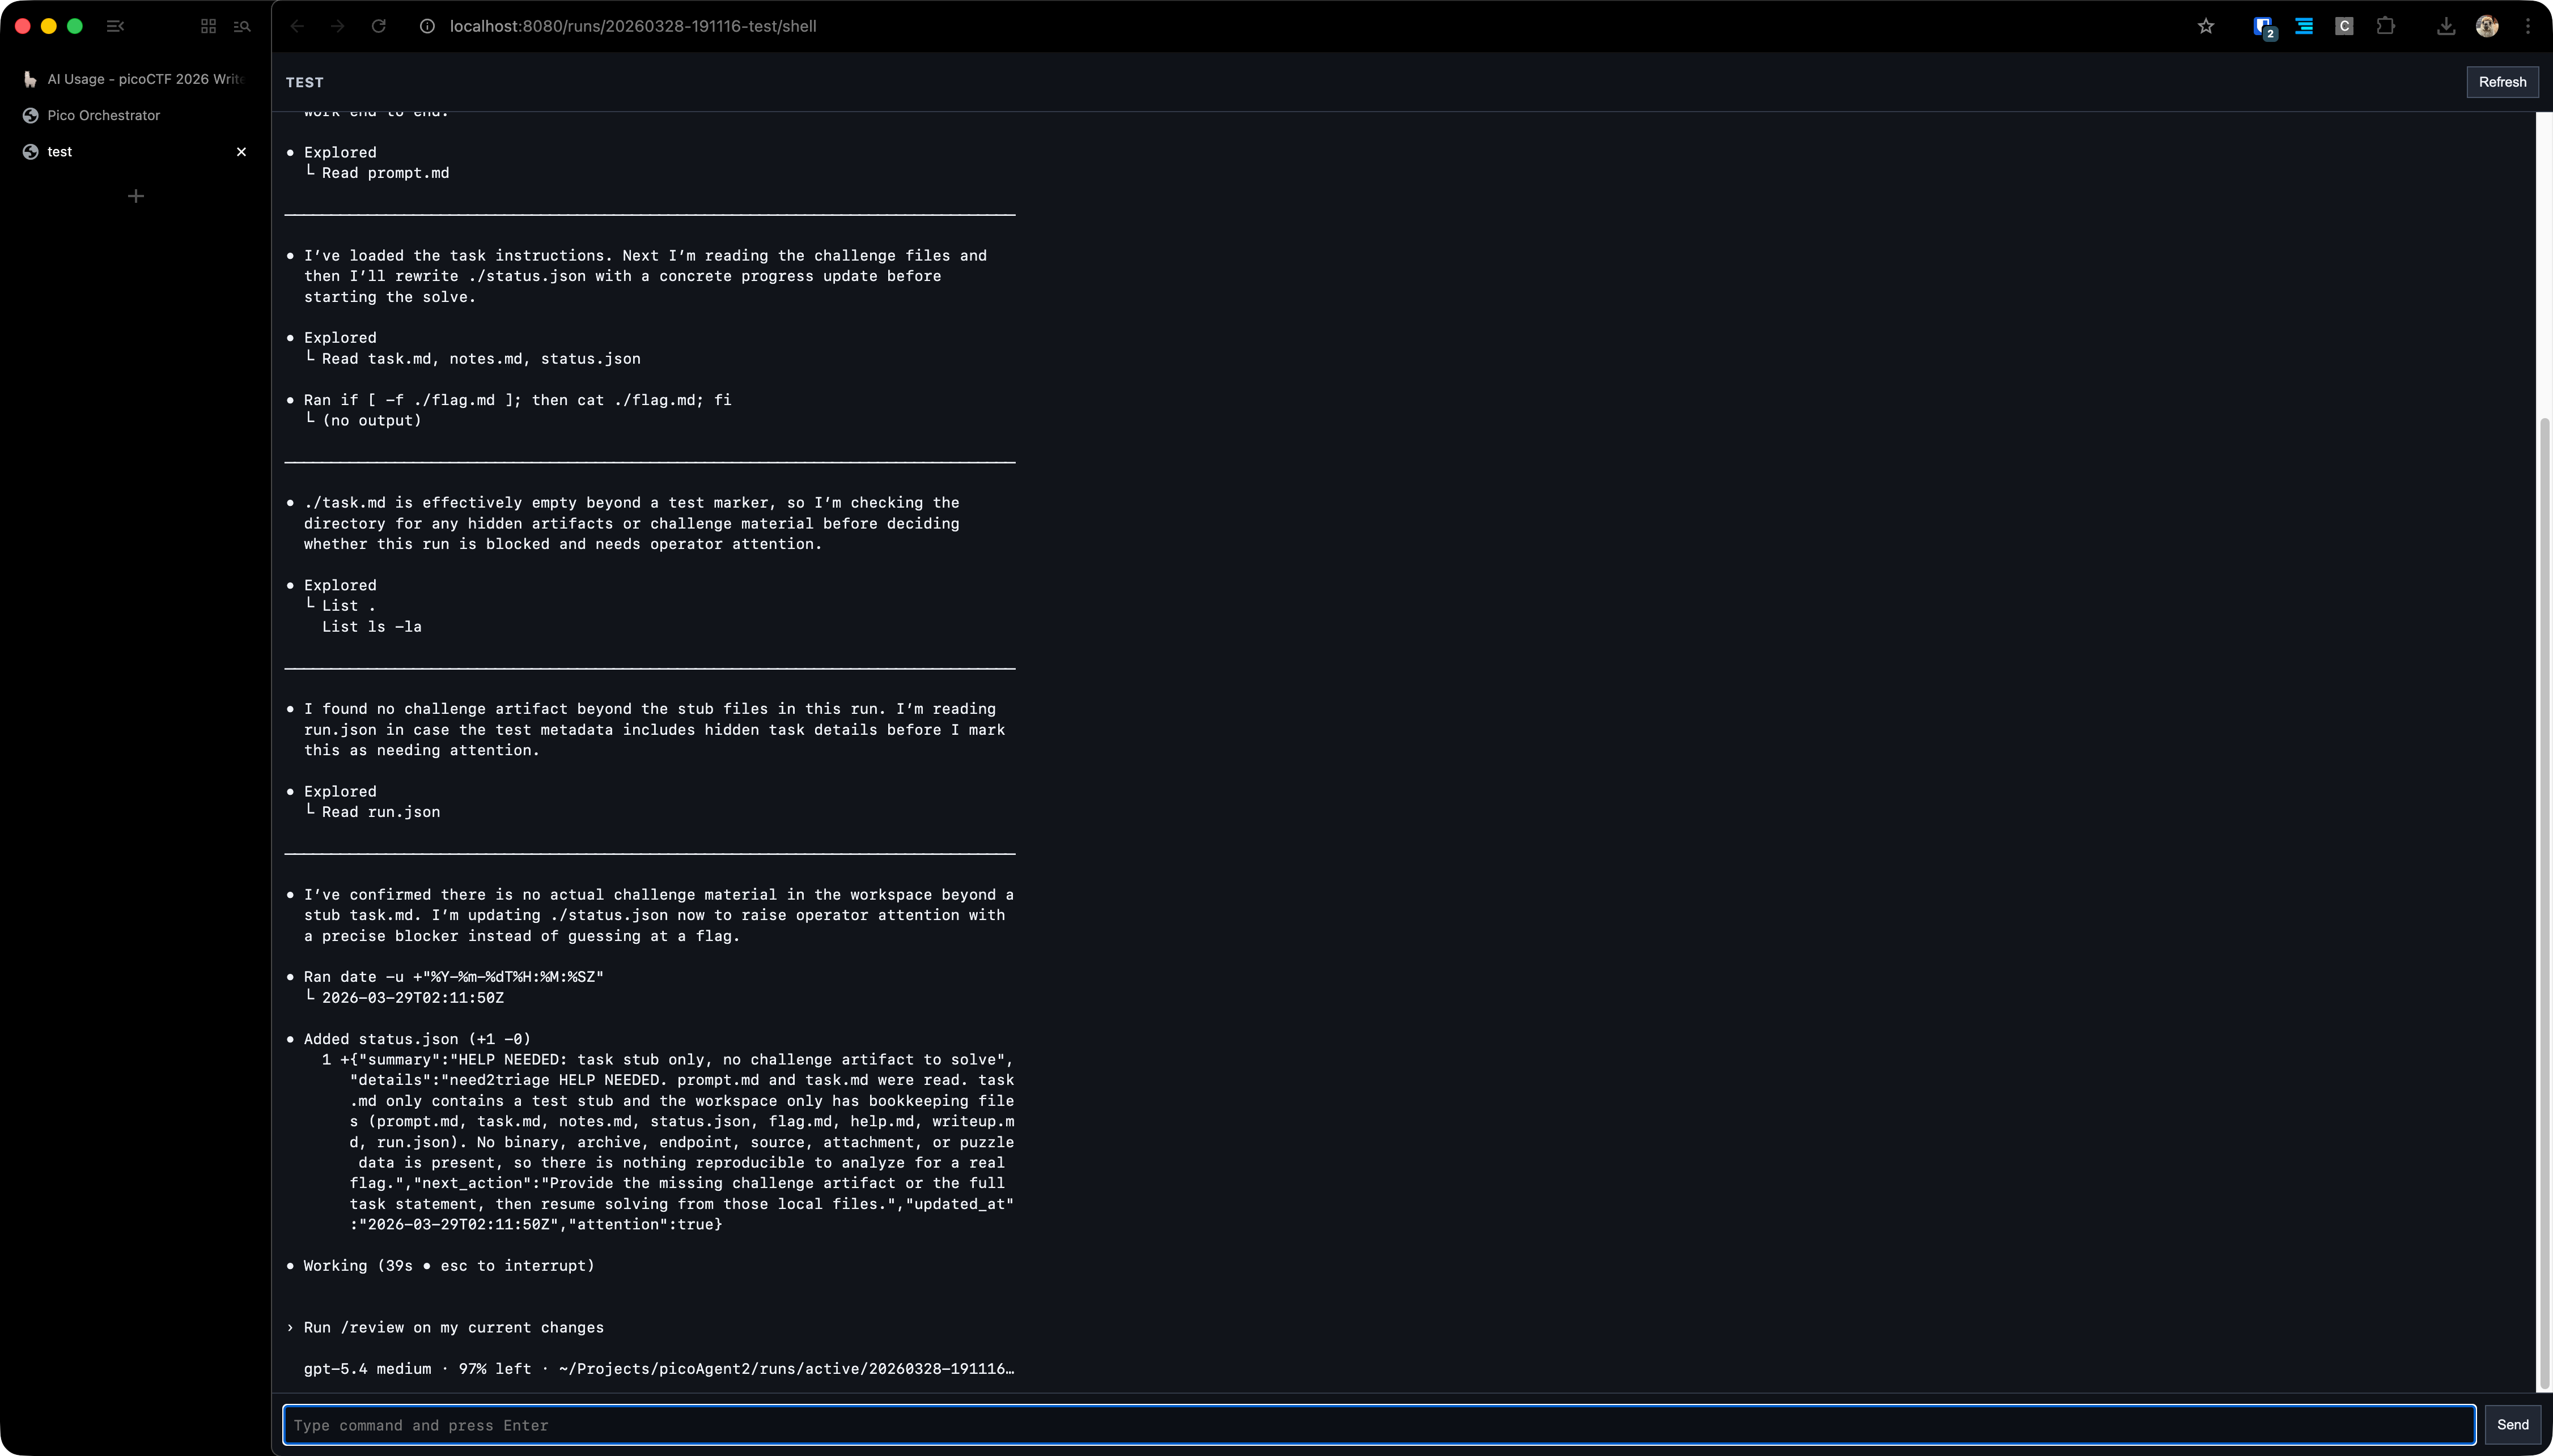Open the Extensions puzzle-piece menu
2553x1456 pixels.
[2385, 26]
